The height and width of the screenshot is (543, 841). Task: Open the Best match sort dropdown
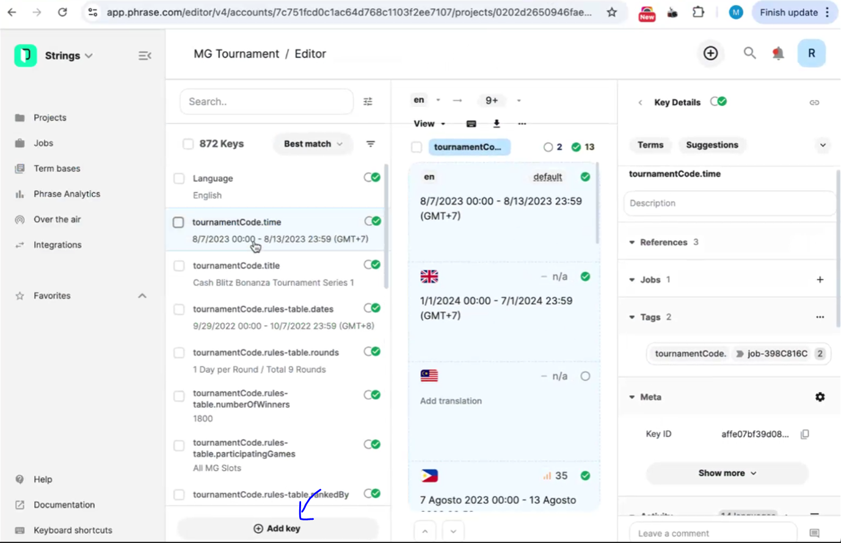(x=313, y=144)
